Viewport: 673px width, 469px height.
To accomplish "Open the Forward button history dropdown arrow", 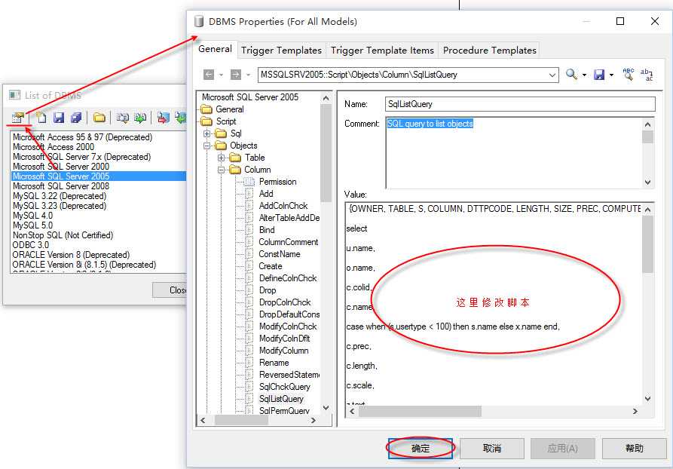I will [248, 75].
